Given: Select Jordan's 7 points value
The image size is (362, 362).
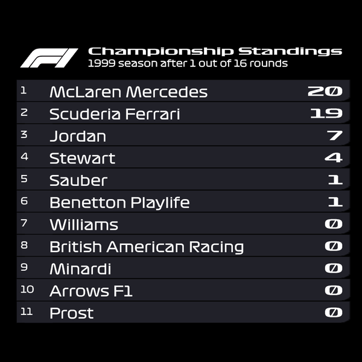Looking at the screenshot, I should (x=335, y=136).
